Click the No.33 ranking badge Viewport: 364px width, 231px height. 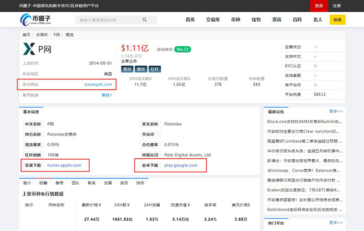click(183, 49)
